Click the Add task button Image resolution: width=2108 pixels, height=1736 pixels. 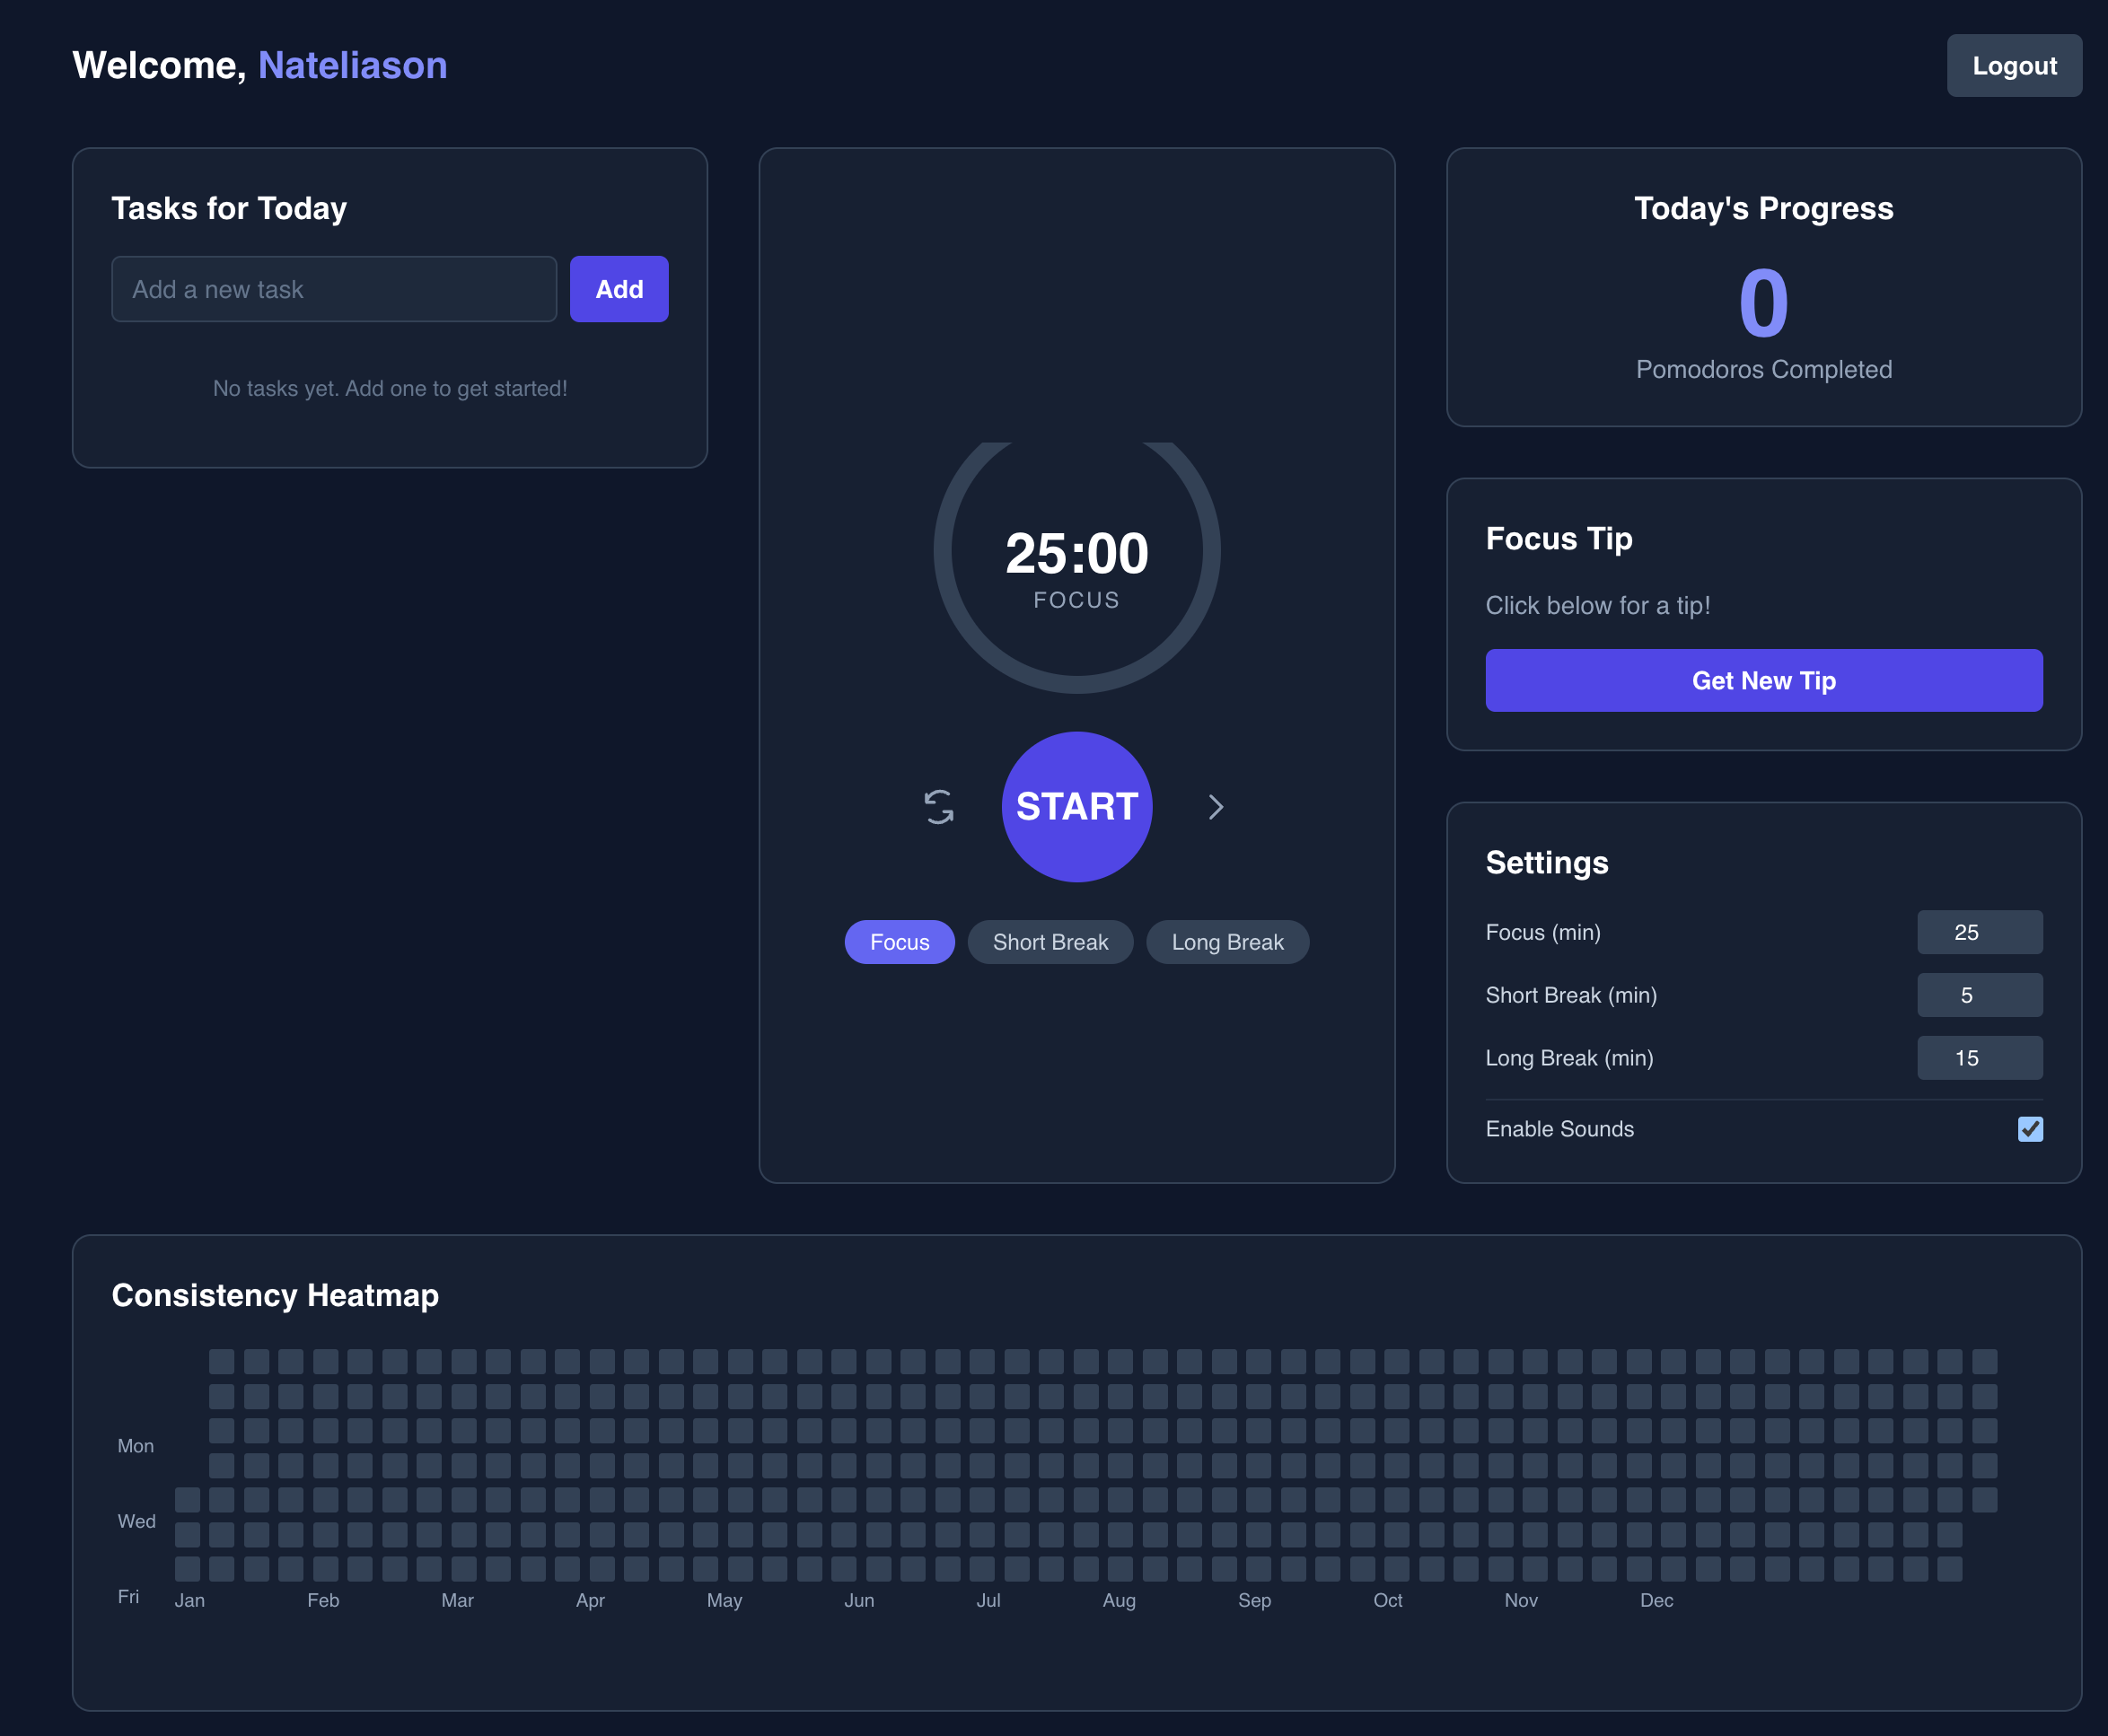tap(619, 289)
